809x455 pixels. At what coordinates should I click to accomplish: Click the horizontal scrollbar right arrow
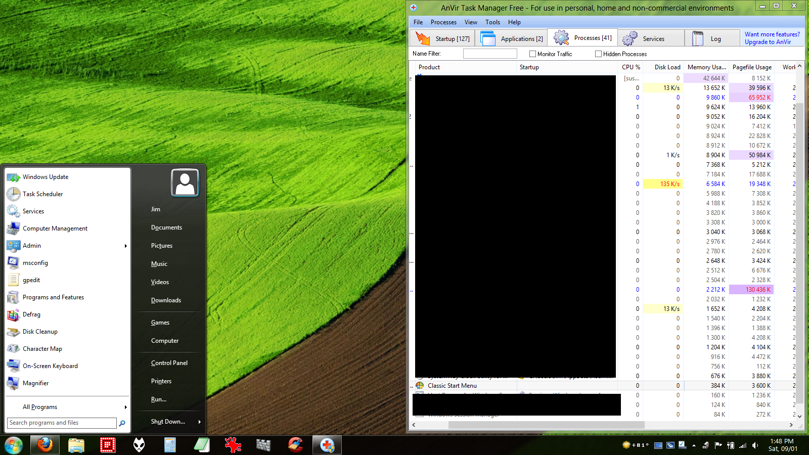[791, 425]
